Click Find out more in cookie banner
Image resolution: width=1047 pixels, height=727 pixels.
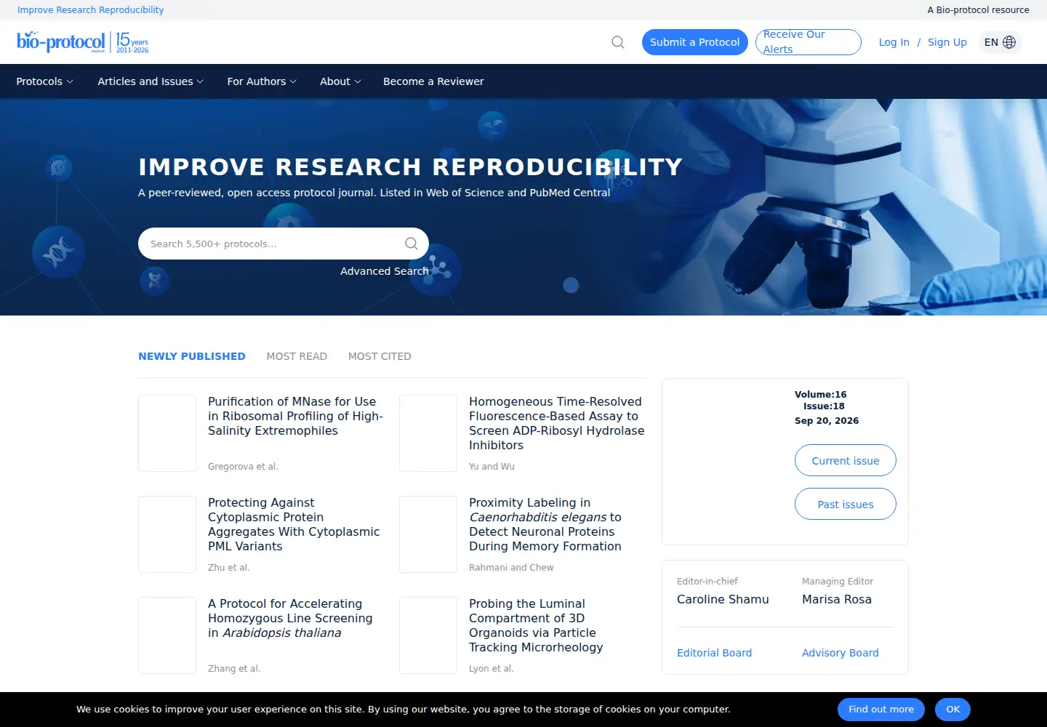click(881, 710)
